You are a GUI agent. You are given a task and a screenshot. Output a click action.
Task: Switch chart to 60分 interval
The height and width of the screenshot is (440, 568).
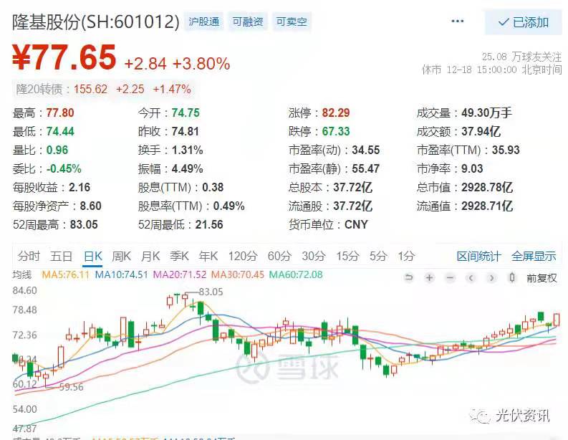(279, 256)
